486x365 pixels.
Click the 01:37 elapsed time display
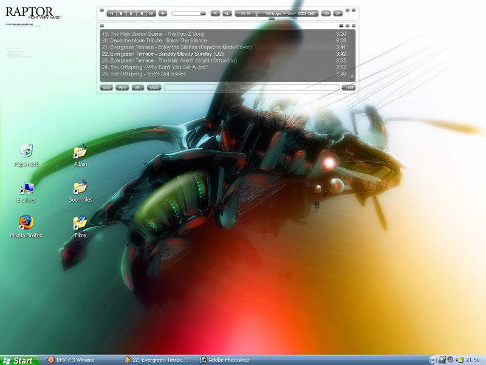(245, 13)
